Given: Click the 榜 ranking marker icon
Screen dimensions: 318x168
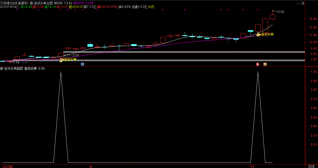Looking at the screenshot, I should point(265,64).
